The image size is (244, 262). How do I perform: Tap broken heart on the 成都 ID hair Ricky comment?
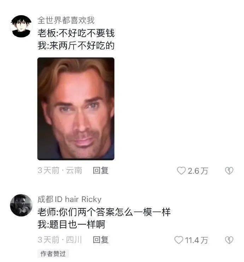229,240
